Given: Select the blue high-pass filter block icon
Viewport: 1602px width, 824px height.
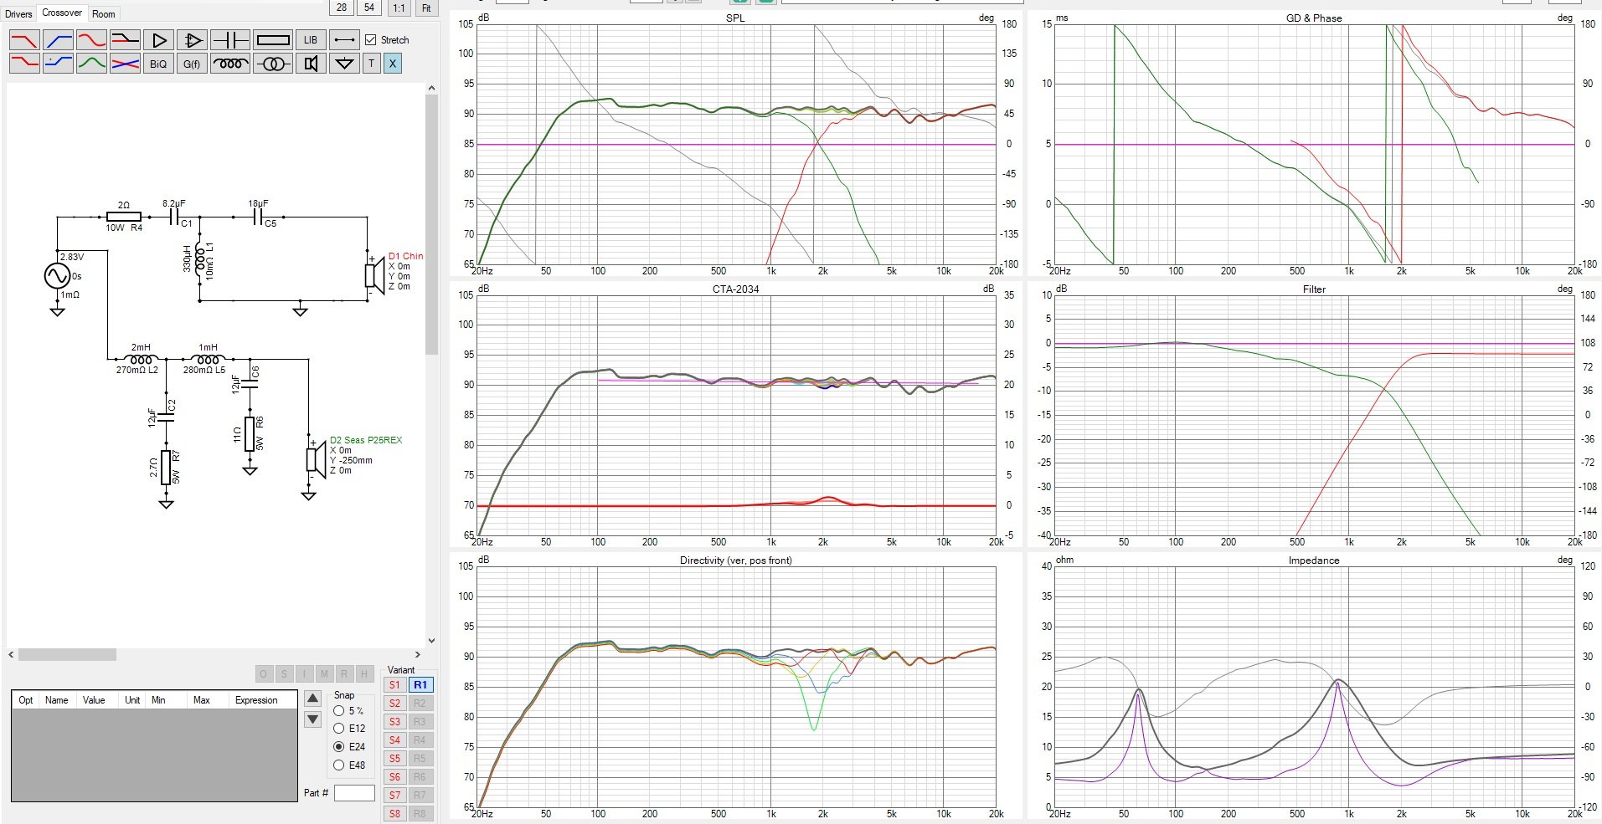Looking at the screenshot, I should [58, 39].
